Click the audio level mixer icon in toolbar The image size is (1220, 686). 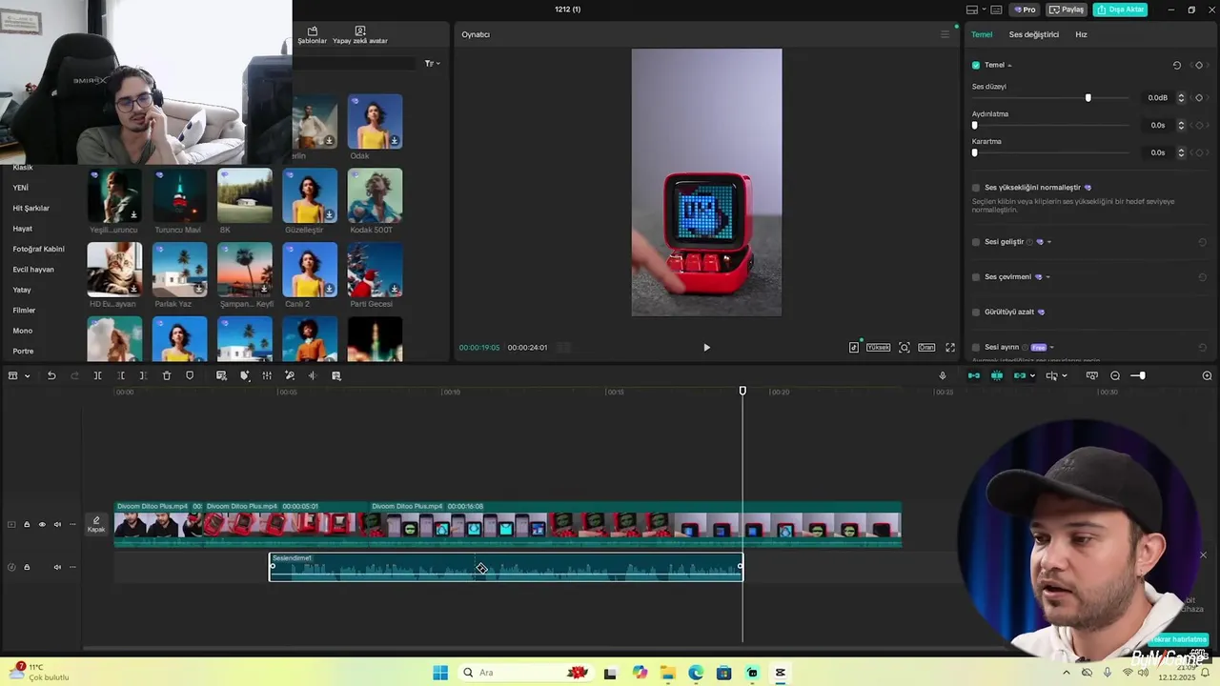(267, 376)
